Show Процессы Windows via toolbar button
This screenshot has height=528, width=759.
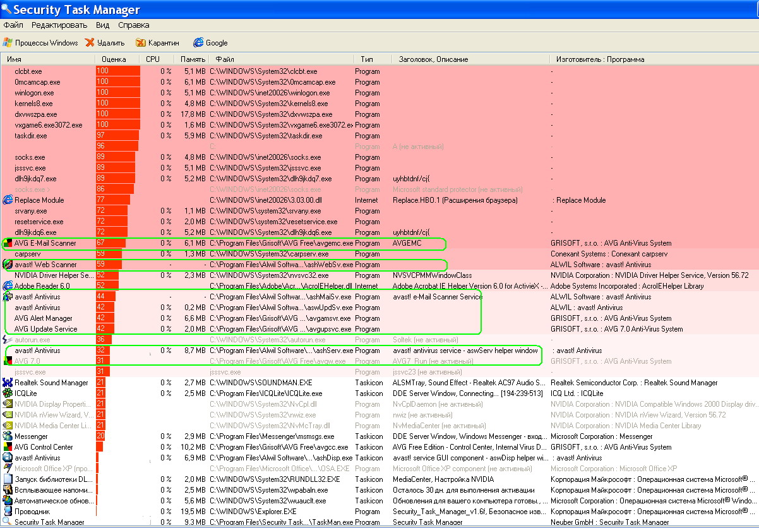40,43
